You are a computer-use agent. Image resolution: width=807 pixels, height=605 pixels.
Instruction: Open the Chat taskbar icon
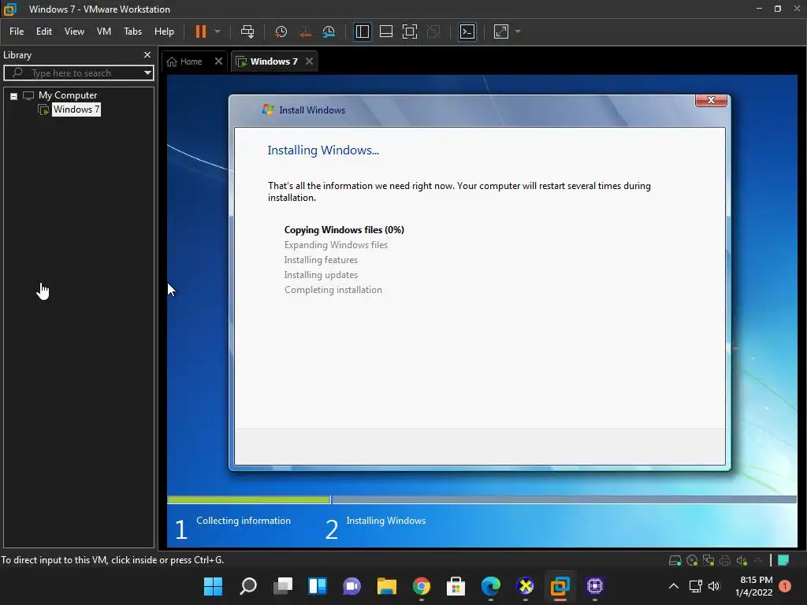[x=352, y=586]
